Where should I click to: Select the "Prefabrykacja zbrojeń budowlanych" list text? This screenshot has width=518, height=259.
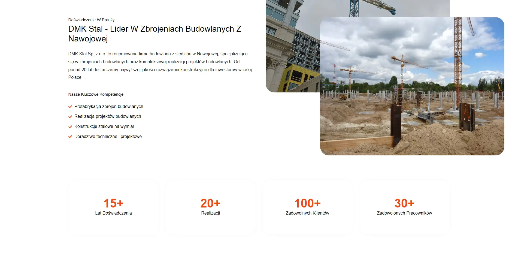[109, 106]
